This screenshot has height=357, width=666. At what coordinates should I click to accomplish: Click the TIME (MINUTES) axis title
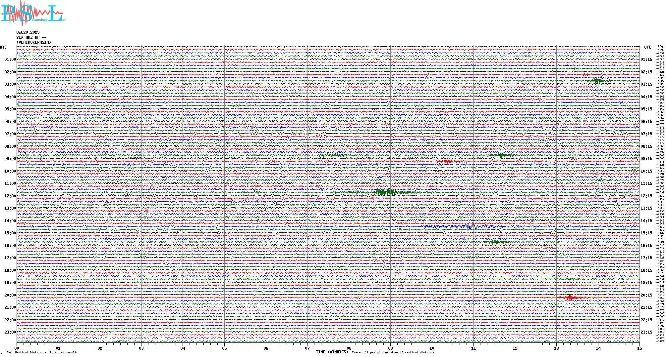(332, 352)
